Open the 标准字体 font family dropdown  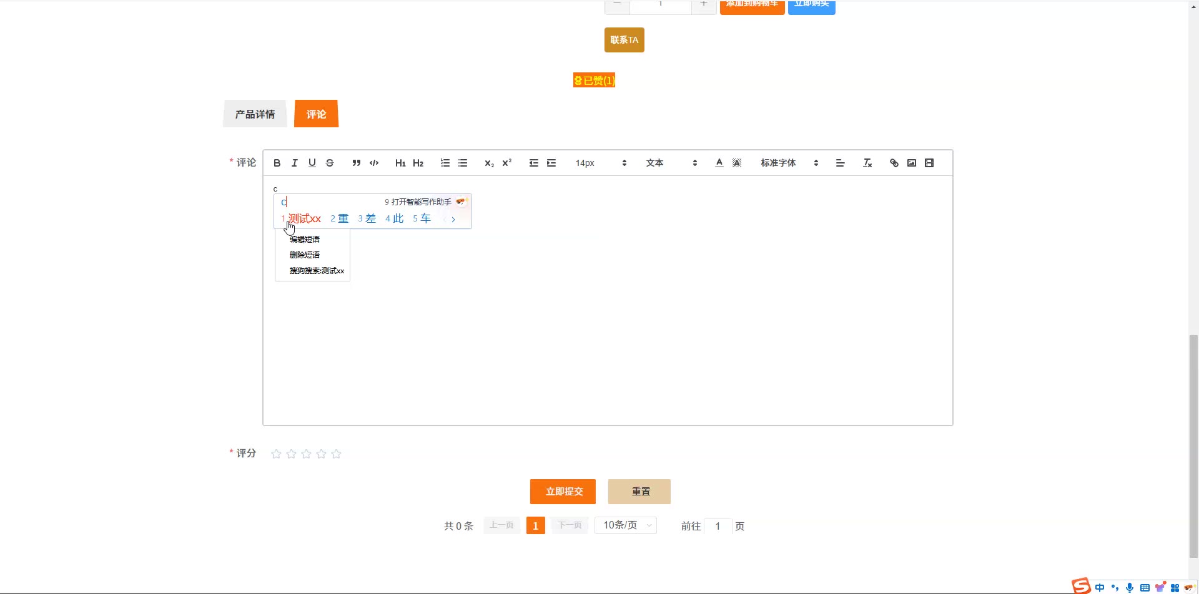(x=789, y=163)
